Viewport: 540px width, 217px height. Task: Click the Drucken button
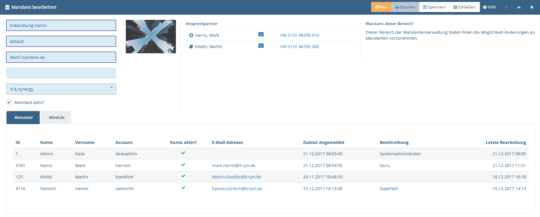coord(405,7)
